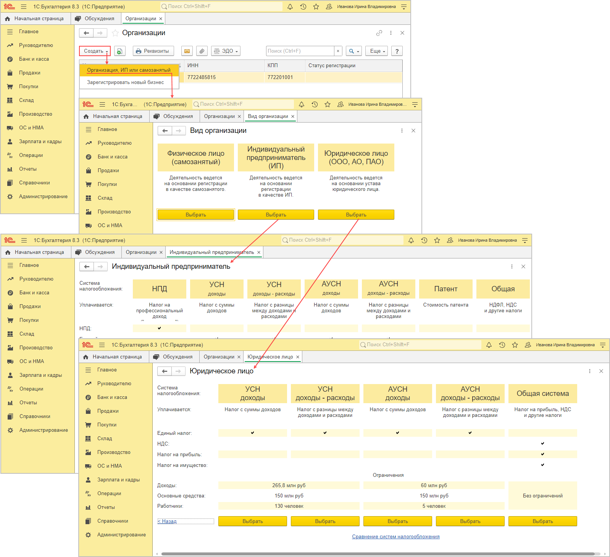
Task: Open Руководителю in Индивидуальный предприниматель window sidebar
Action: pos(36,279)
